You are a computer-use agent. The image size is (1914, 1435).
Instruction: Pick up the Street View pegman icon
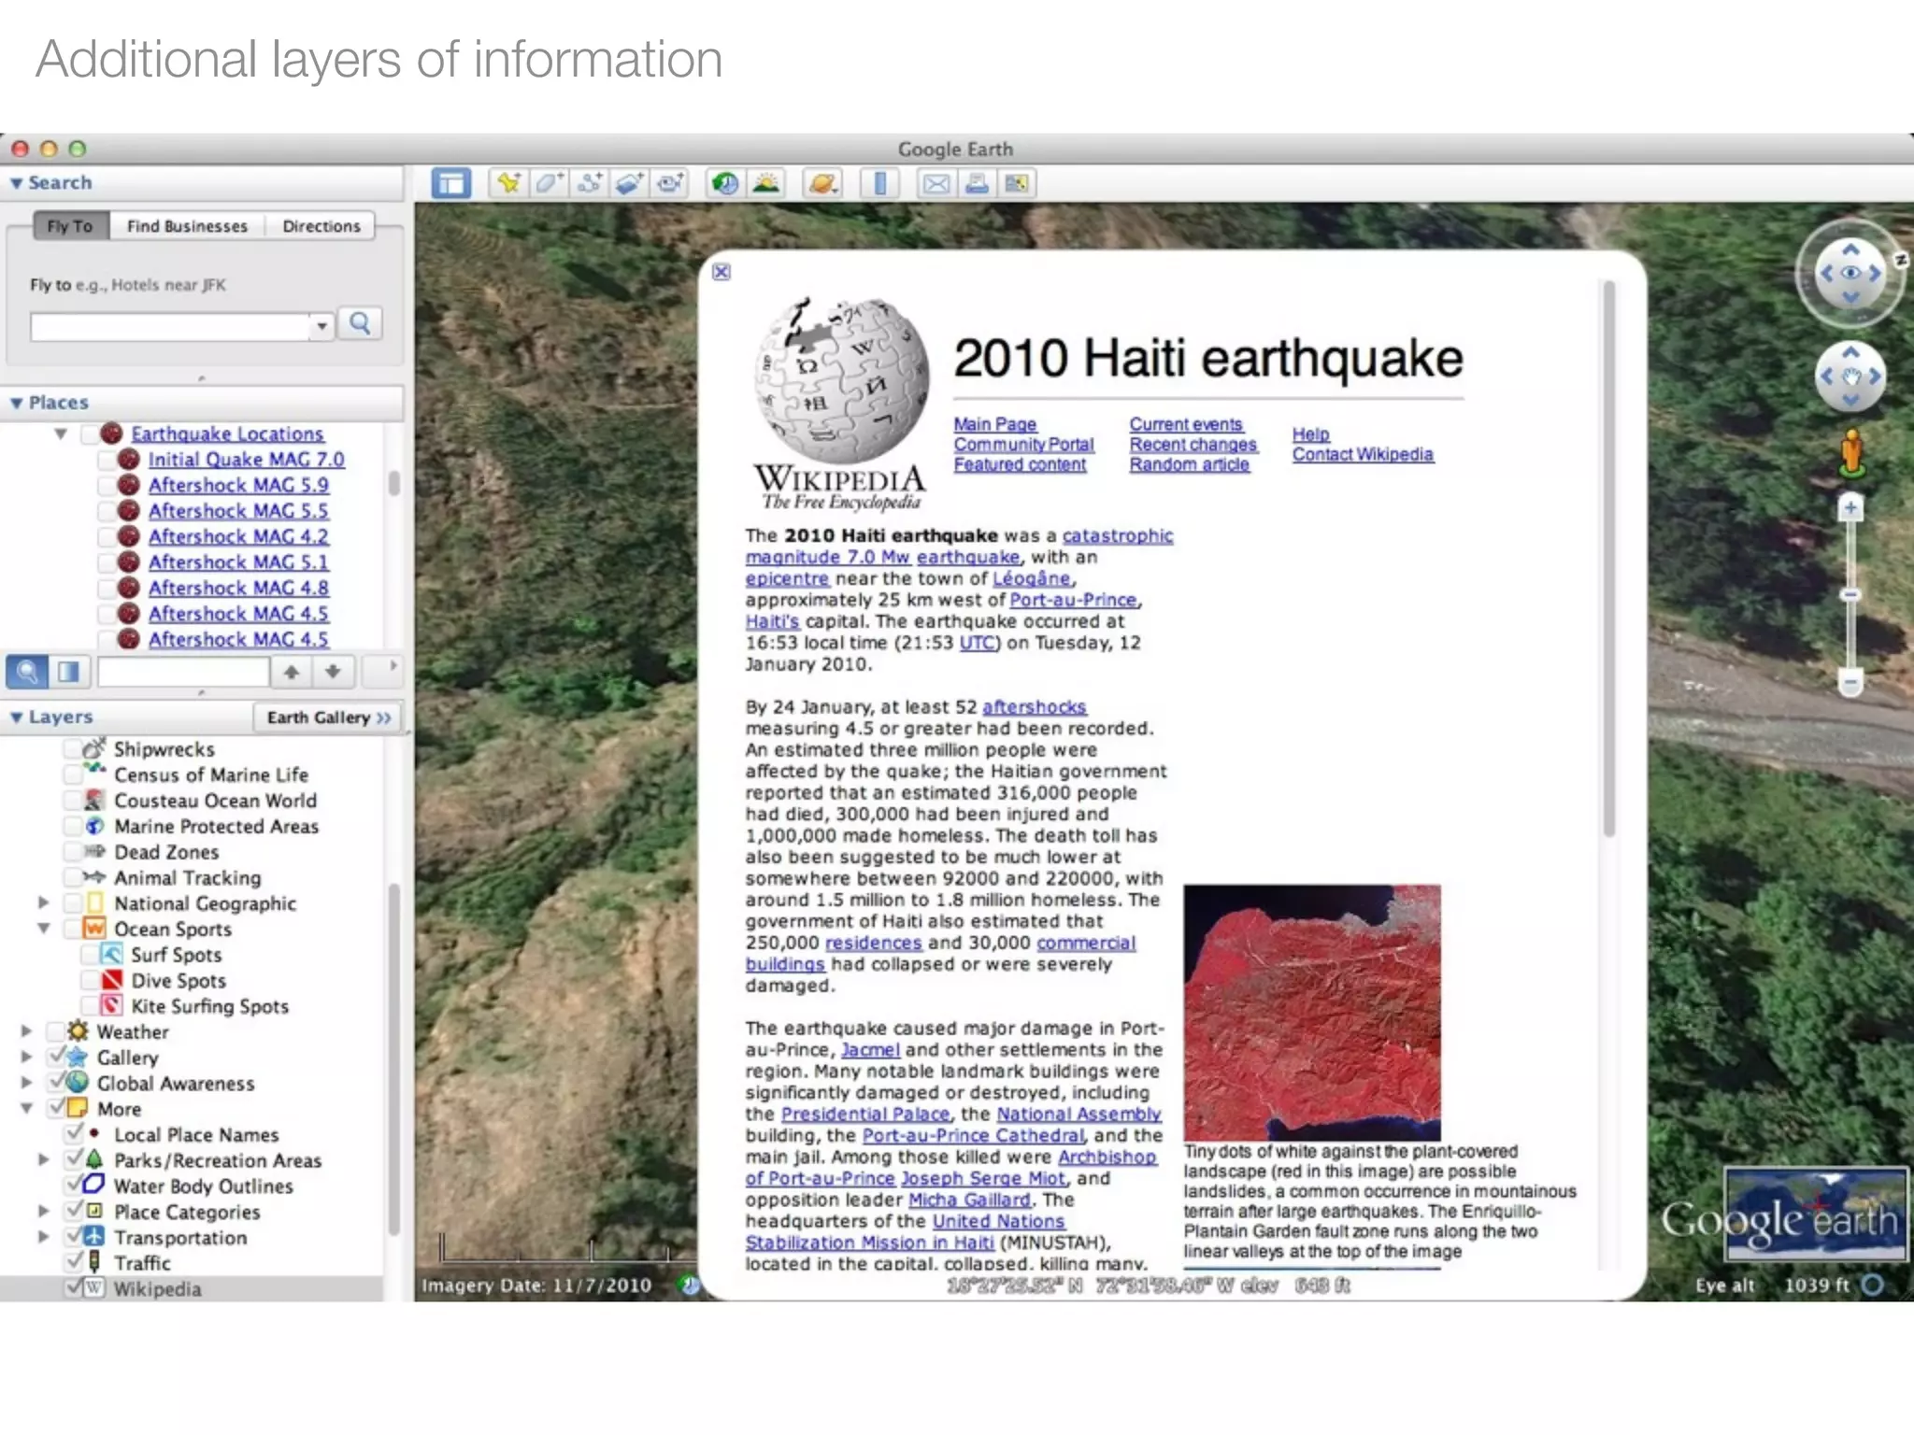[x=1851, y=452]
